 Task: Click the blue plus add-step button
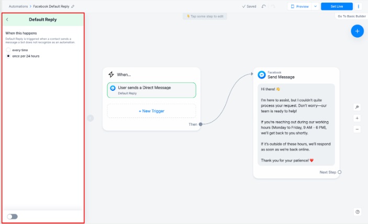coord(358,31)
